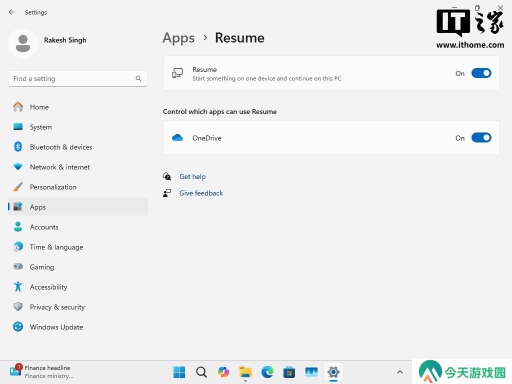512x384 pixels.
Task: Click the Resume page title heading
Action: point(239,38)
